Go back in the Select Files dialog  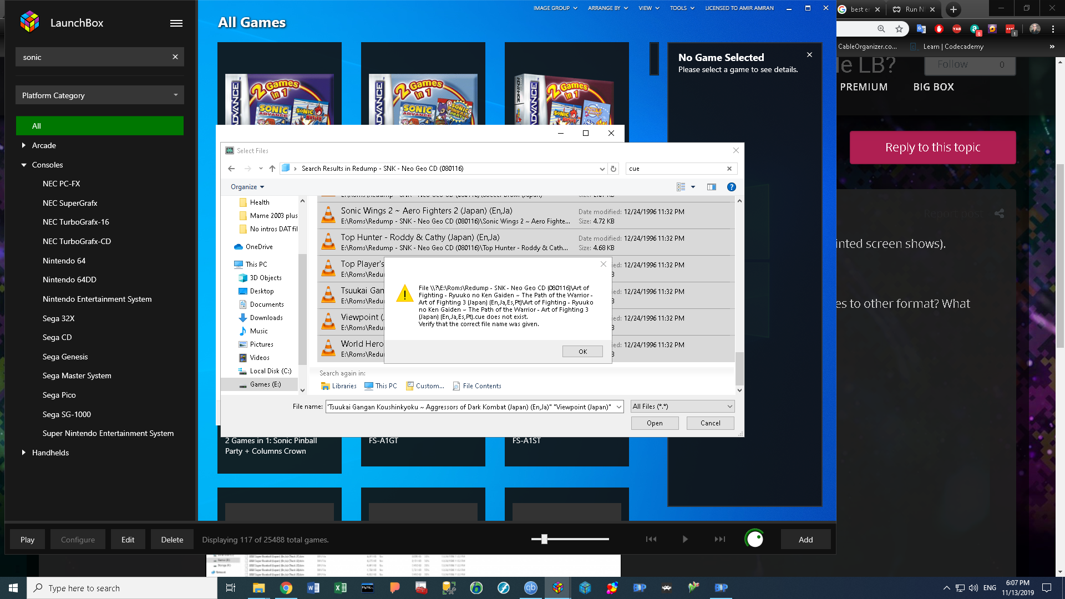[x=231, y=169]
